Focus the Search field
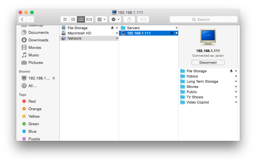The width and height of the screenshot is (256, 164). coord(203,20)
